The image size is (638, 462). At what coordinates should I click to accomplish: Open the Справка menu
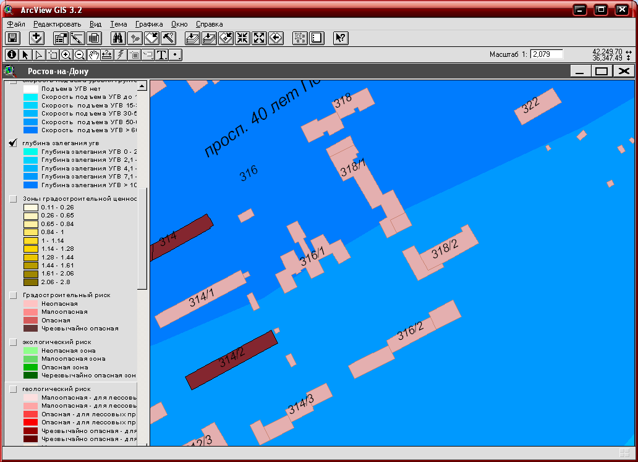209,24
